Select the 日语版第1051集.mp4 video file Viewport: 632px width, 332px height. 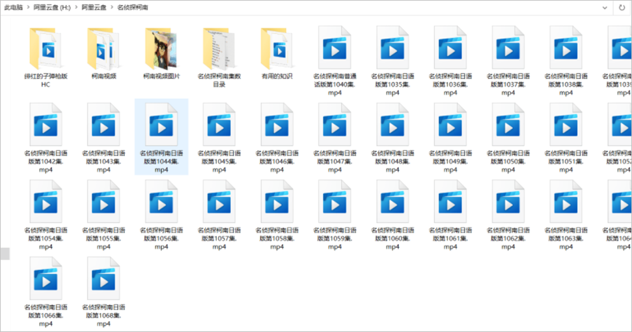(566, 138)
